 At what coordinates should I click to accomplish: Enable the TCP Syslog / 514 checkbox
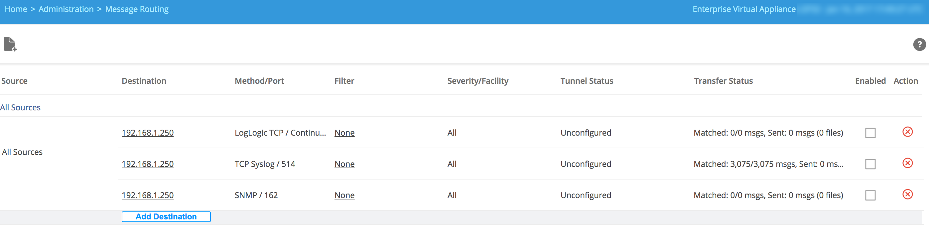coord(870,164)
